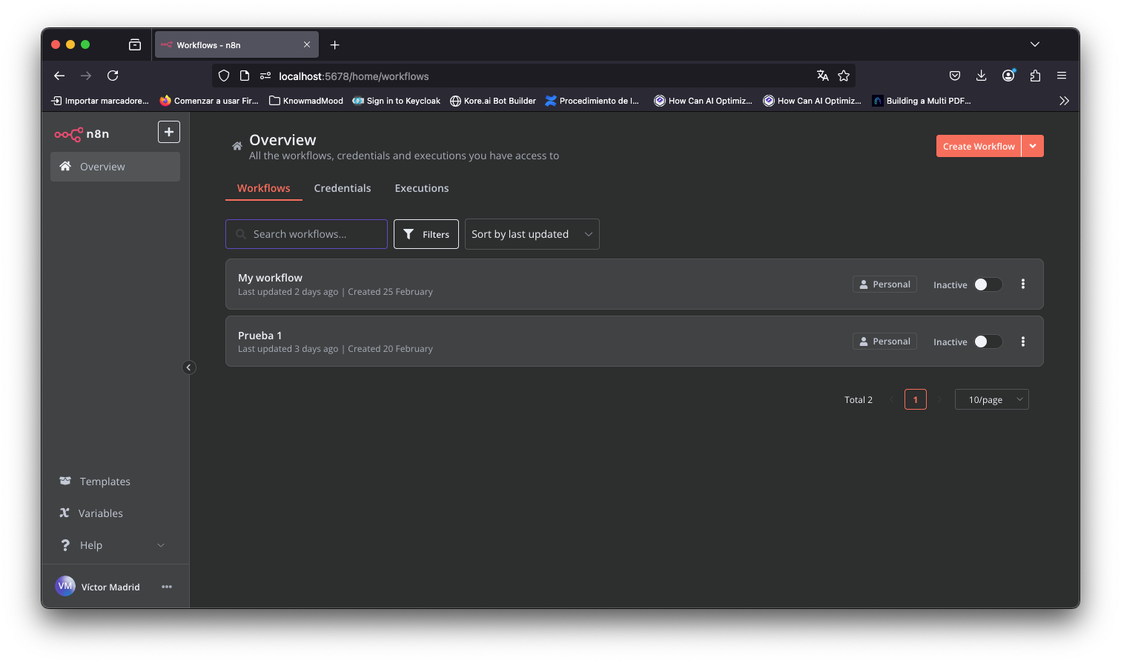Viewport: 1121px width, 663px height.
Task: Open the Firefox account icon
Action: (1008, 76)
